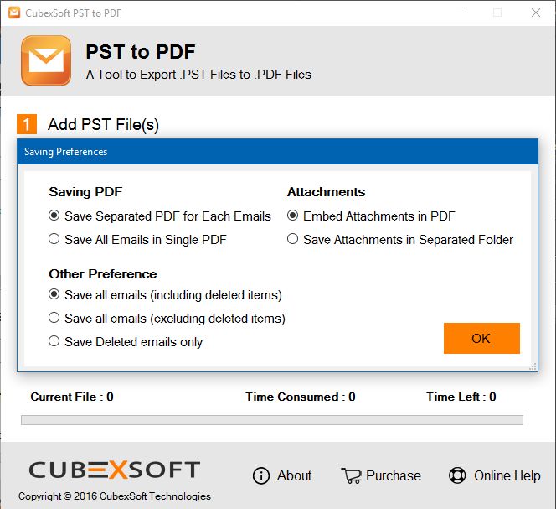
Task: Choose Save all emails excluding deleted items
Action: [167, 319]
